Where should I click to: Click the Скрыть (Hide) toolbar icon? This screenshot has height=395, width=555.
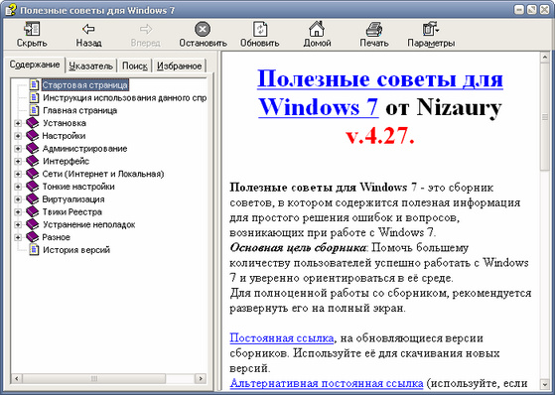click(32, 29)
